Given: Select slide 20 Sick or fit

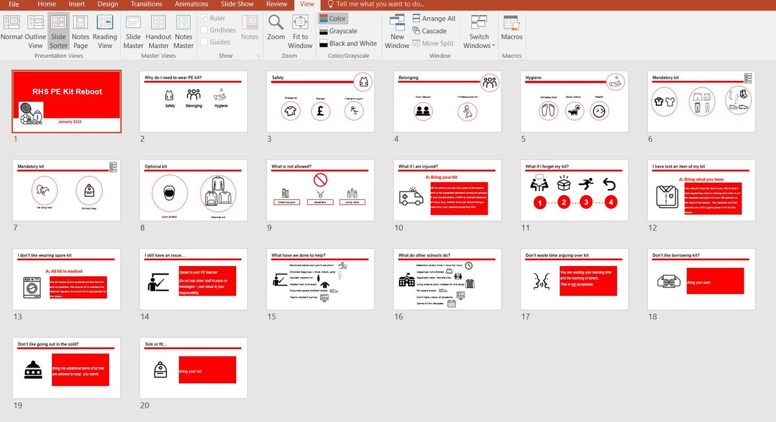Looking at the screenshot, I should [193, 368].
